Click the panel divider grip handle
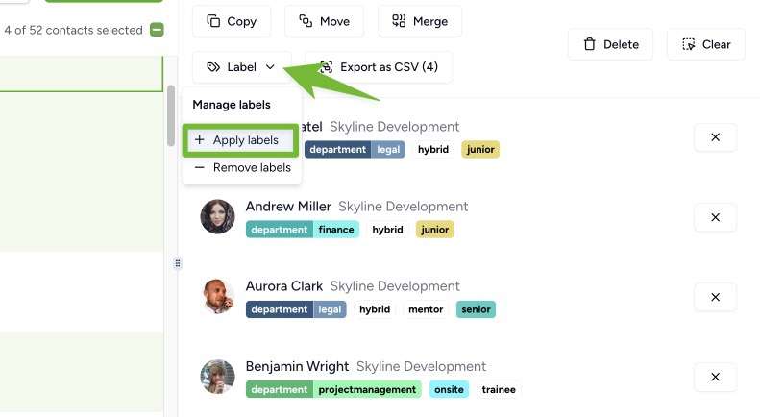This screenshot has height=417, width=760. [x=178, y=263]
